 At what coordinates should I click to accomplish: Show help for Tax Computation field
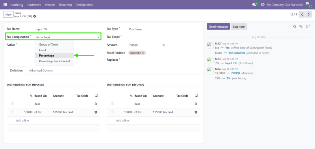click(30, 36)
